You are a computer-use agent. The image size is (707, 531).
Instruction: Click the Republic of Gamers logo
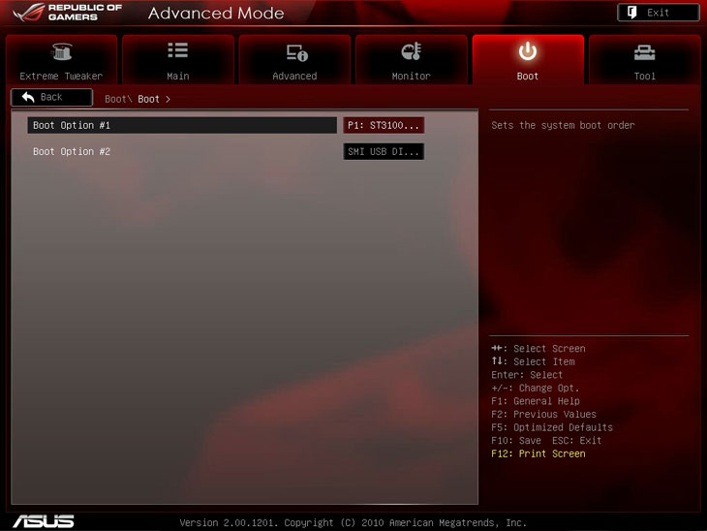[66, 13]
